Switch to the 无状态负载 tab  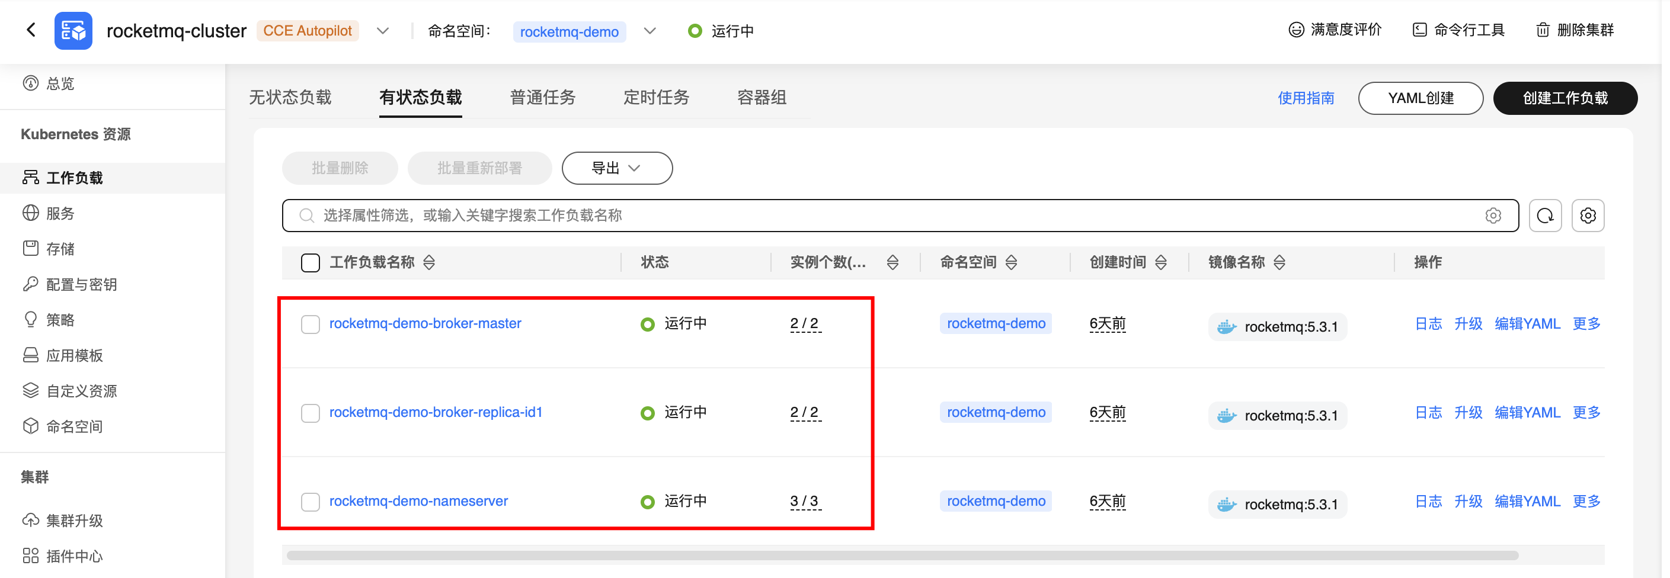290,98
